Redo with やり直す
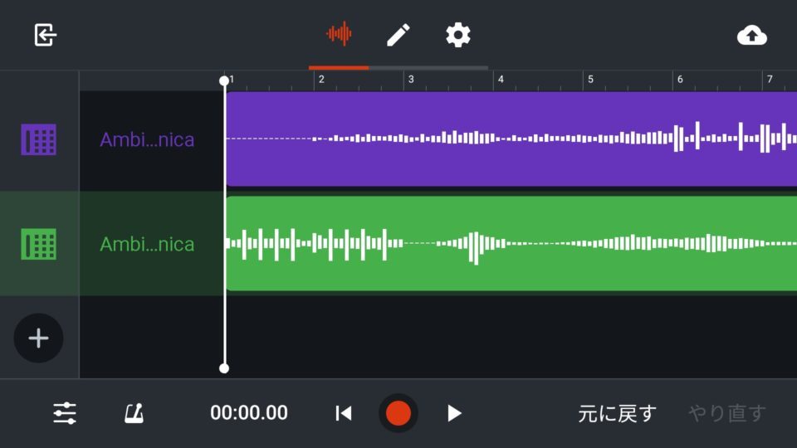Image resolution: width=797 pixels, height=448 pixels. 727,413
